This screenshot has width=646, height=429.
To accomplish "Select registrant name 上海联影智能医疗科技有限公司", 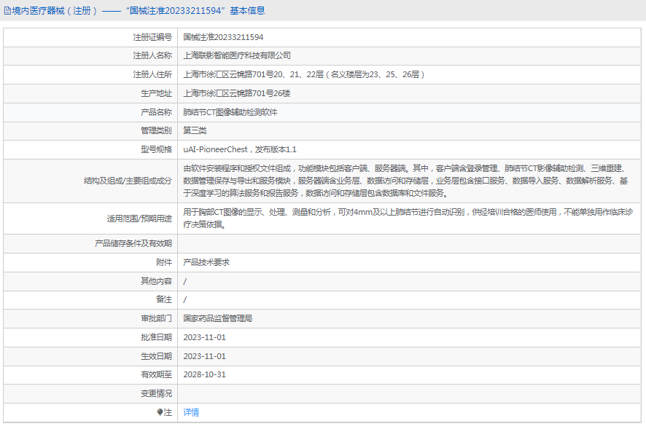I will point(237,55).
